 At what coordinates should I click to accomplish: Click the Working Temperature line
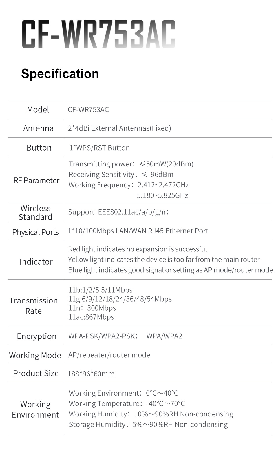[127, 404]
